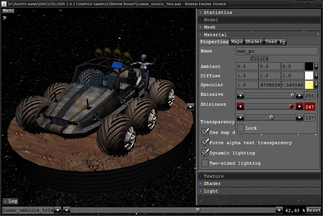Click the right arrow of the 137 slider
This screenshot has width=323, height=216.
[299, 117]
